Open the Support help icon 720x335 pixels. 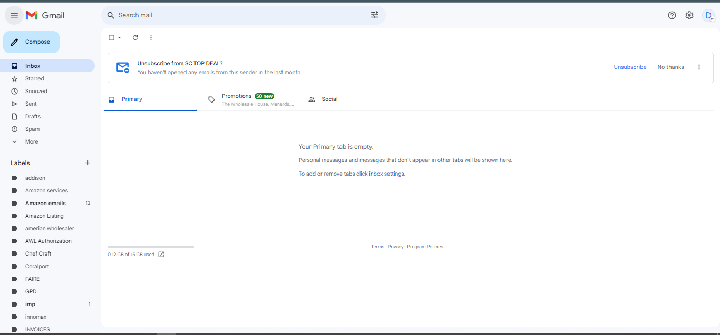(672, 15)
